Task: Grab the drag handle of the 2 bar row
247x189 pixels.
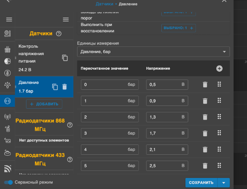Action: [219, 117]
